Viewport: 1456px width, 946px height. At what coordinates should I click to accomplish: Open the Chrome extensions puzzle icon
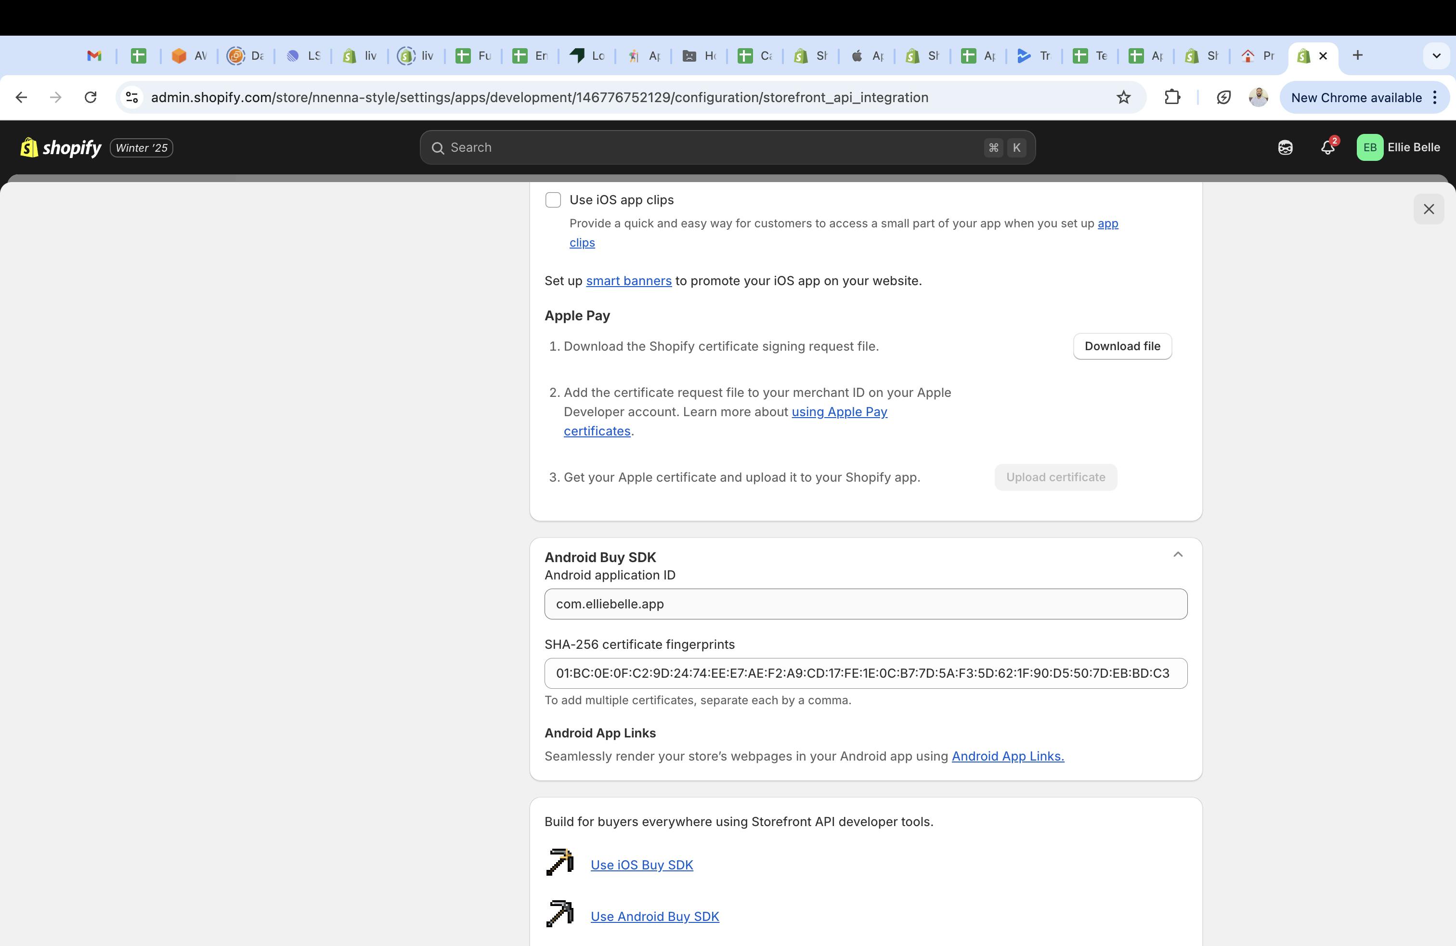[1171, 97]
